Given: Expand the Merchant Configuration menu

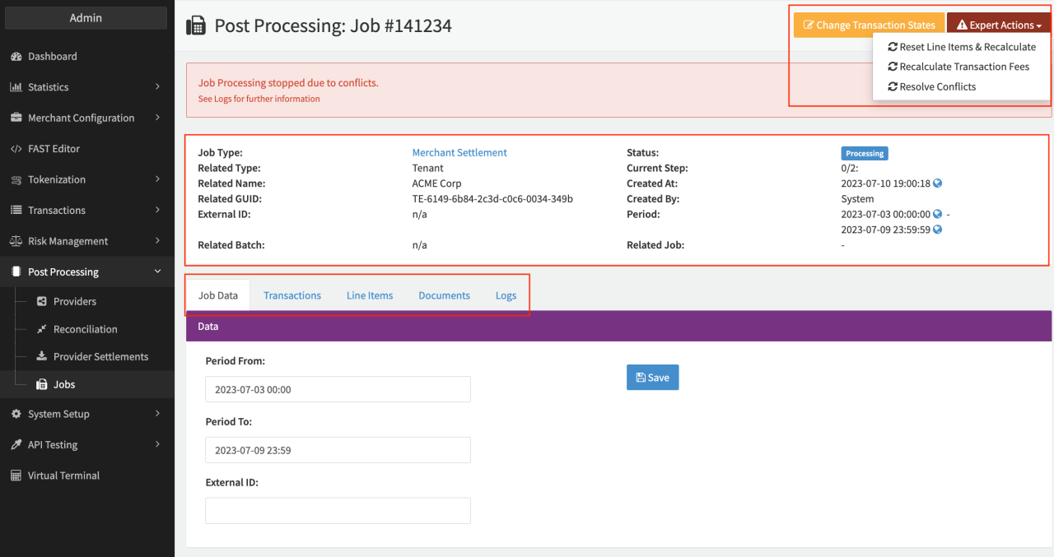Looking at the screenshot, I should (x=86, y=118).
